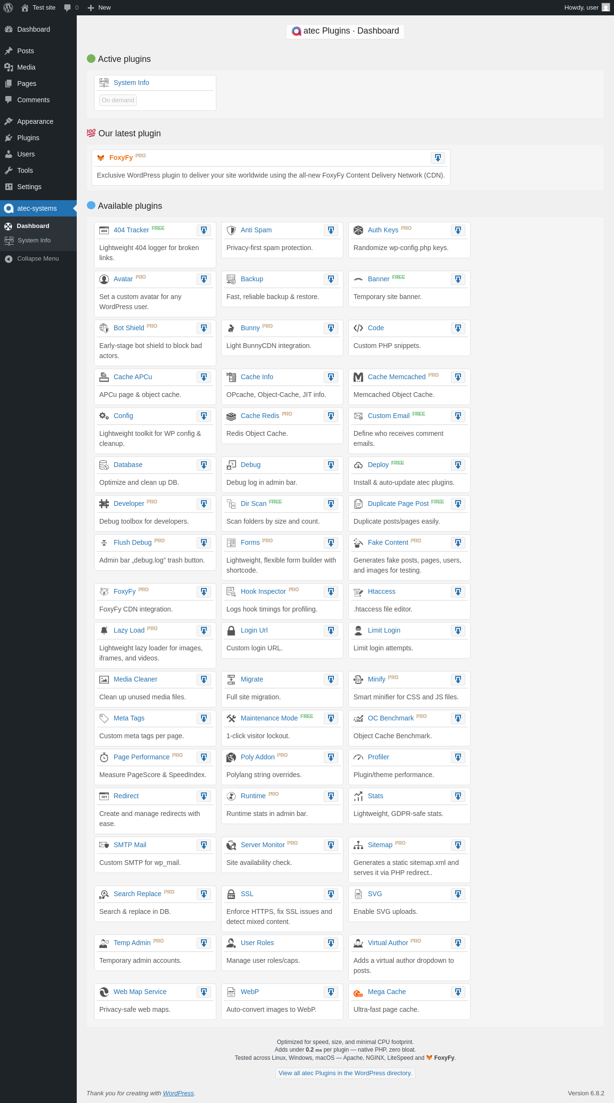
Task: Open the New content dropdown in admin bar
Action: point(99,8)
